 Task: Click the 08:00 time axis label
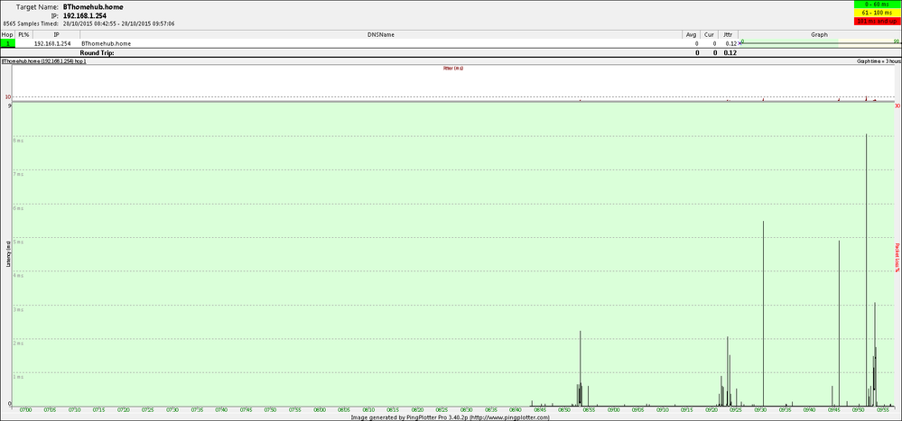[x=320, y=410]
